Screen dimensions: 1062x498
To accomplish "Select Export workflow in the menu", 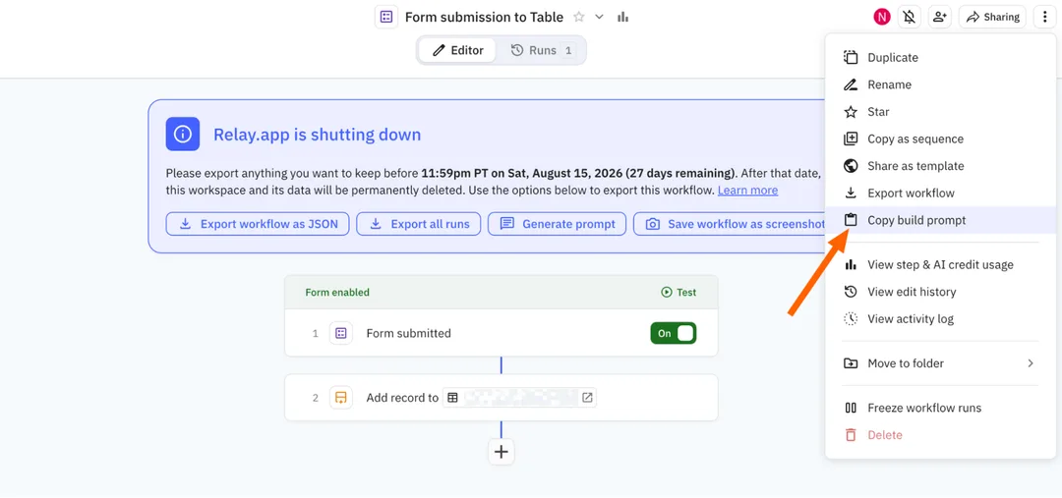I will click(x=941, y=193).
